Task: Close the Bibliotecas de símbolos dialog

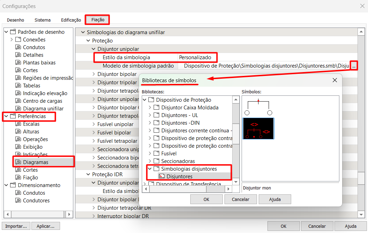Action: pyautogui.click(x=334, y=80)
